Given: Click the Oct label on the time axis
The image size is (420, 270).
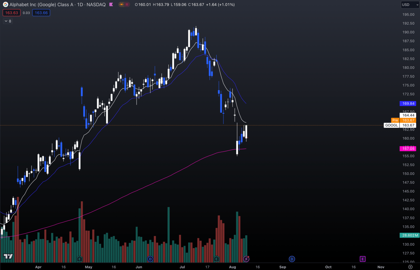Looking at the screenshot, I should click(x=328, y=267).
